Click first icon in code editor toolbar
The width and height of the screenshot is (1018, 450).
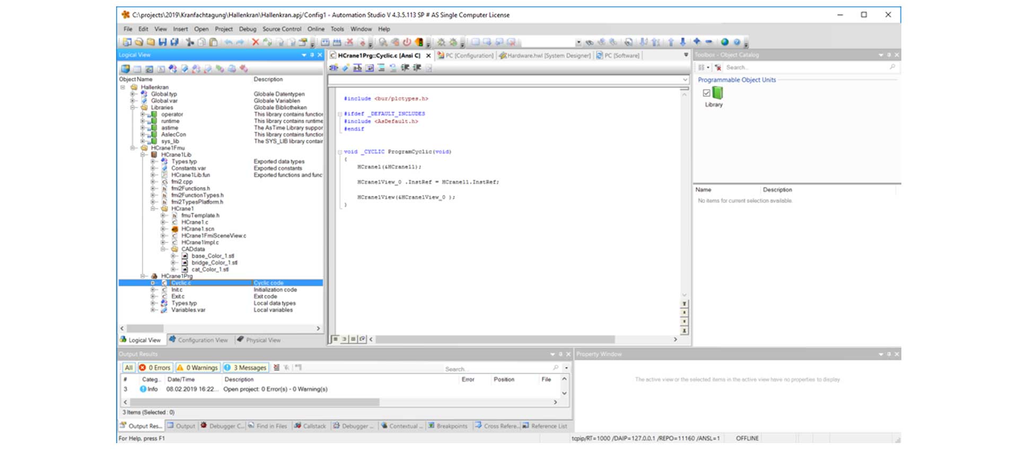tap(334, 68)
